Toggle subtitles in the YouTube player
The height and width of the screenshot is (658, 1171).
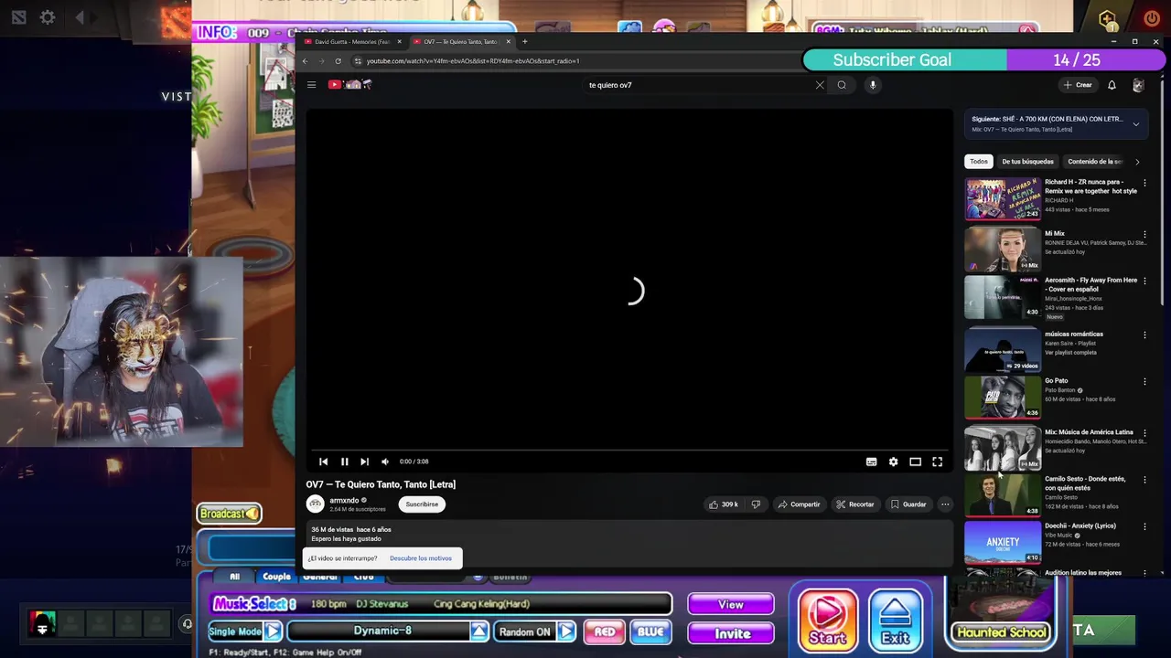click(871, 462)
